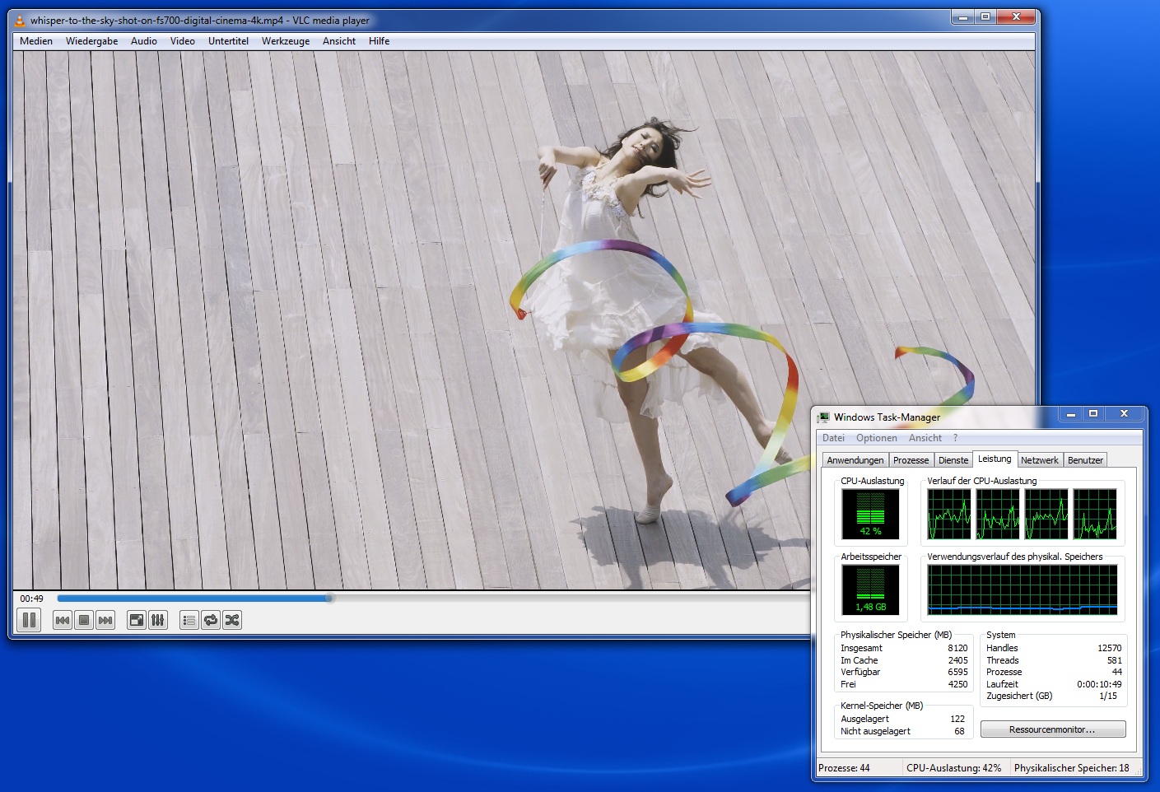Click the last CPU core history graph
This screenshot has width=1160, height=792.
coord(1095,514)
